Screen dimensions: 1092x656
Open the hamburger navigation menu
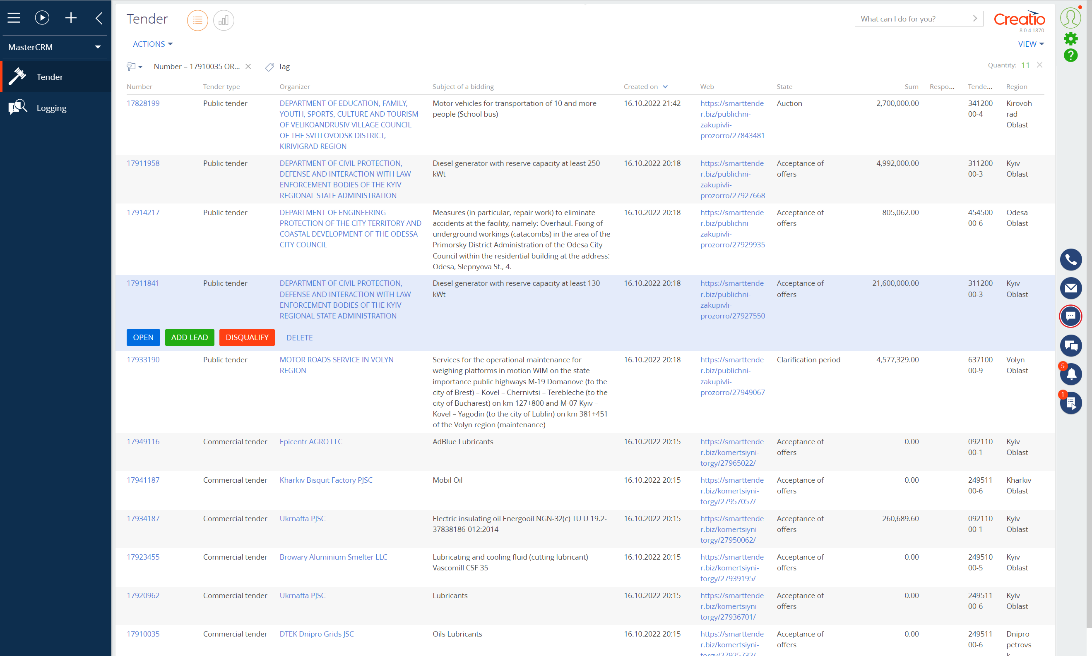point(14,18)
